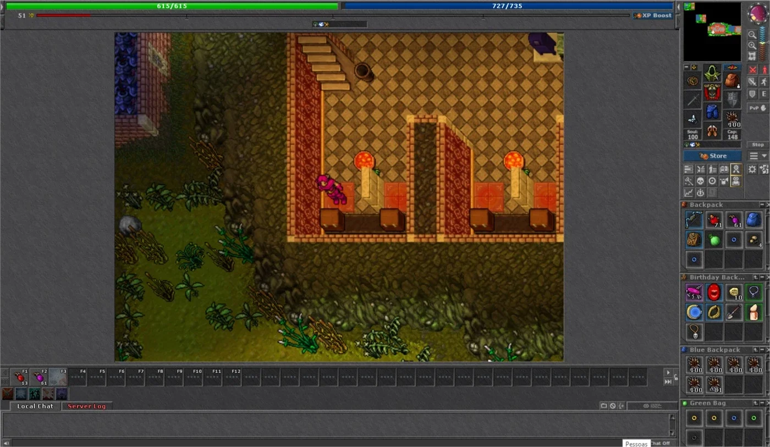Image resolution: width=770 pixels, height=447 pixels.
Task: Zoom in the minimap
Action: click(x=752, y=46)
